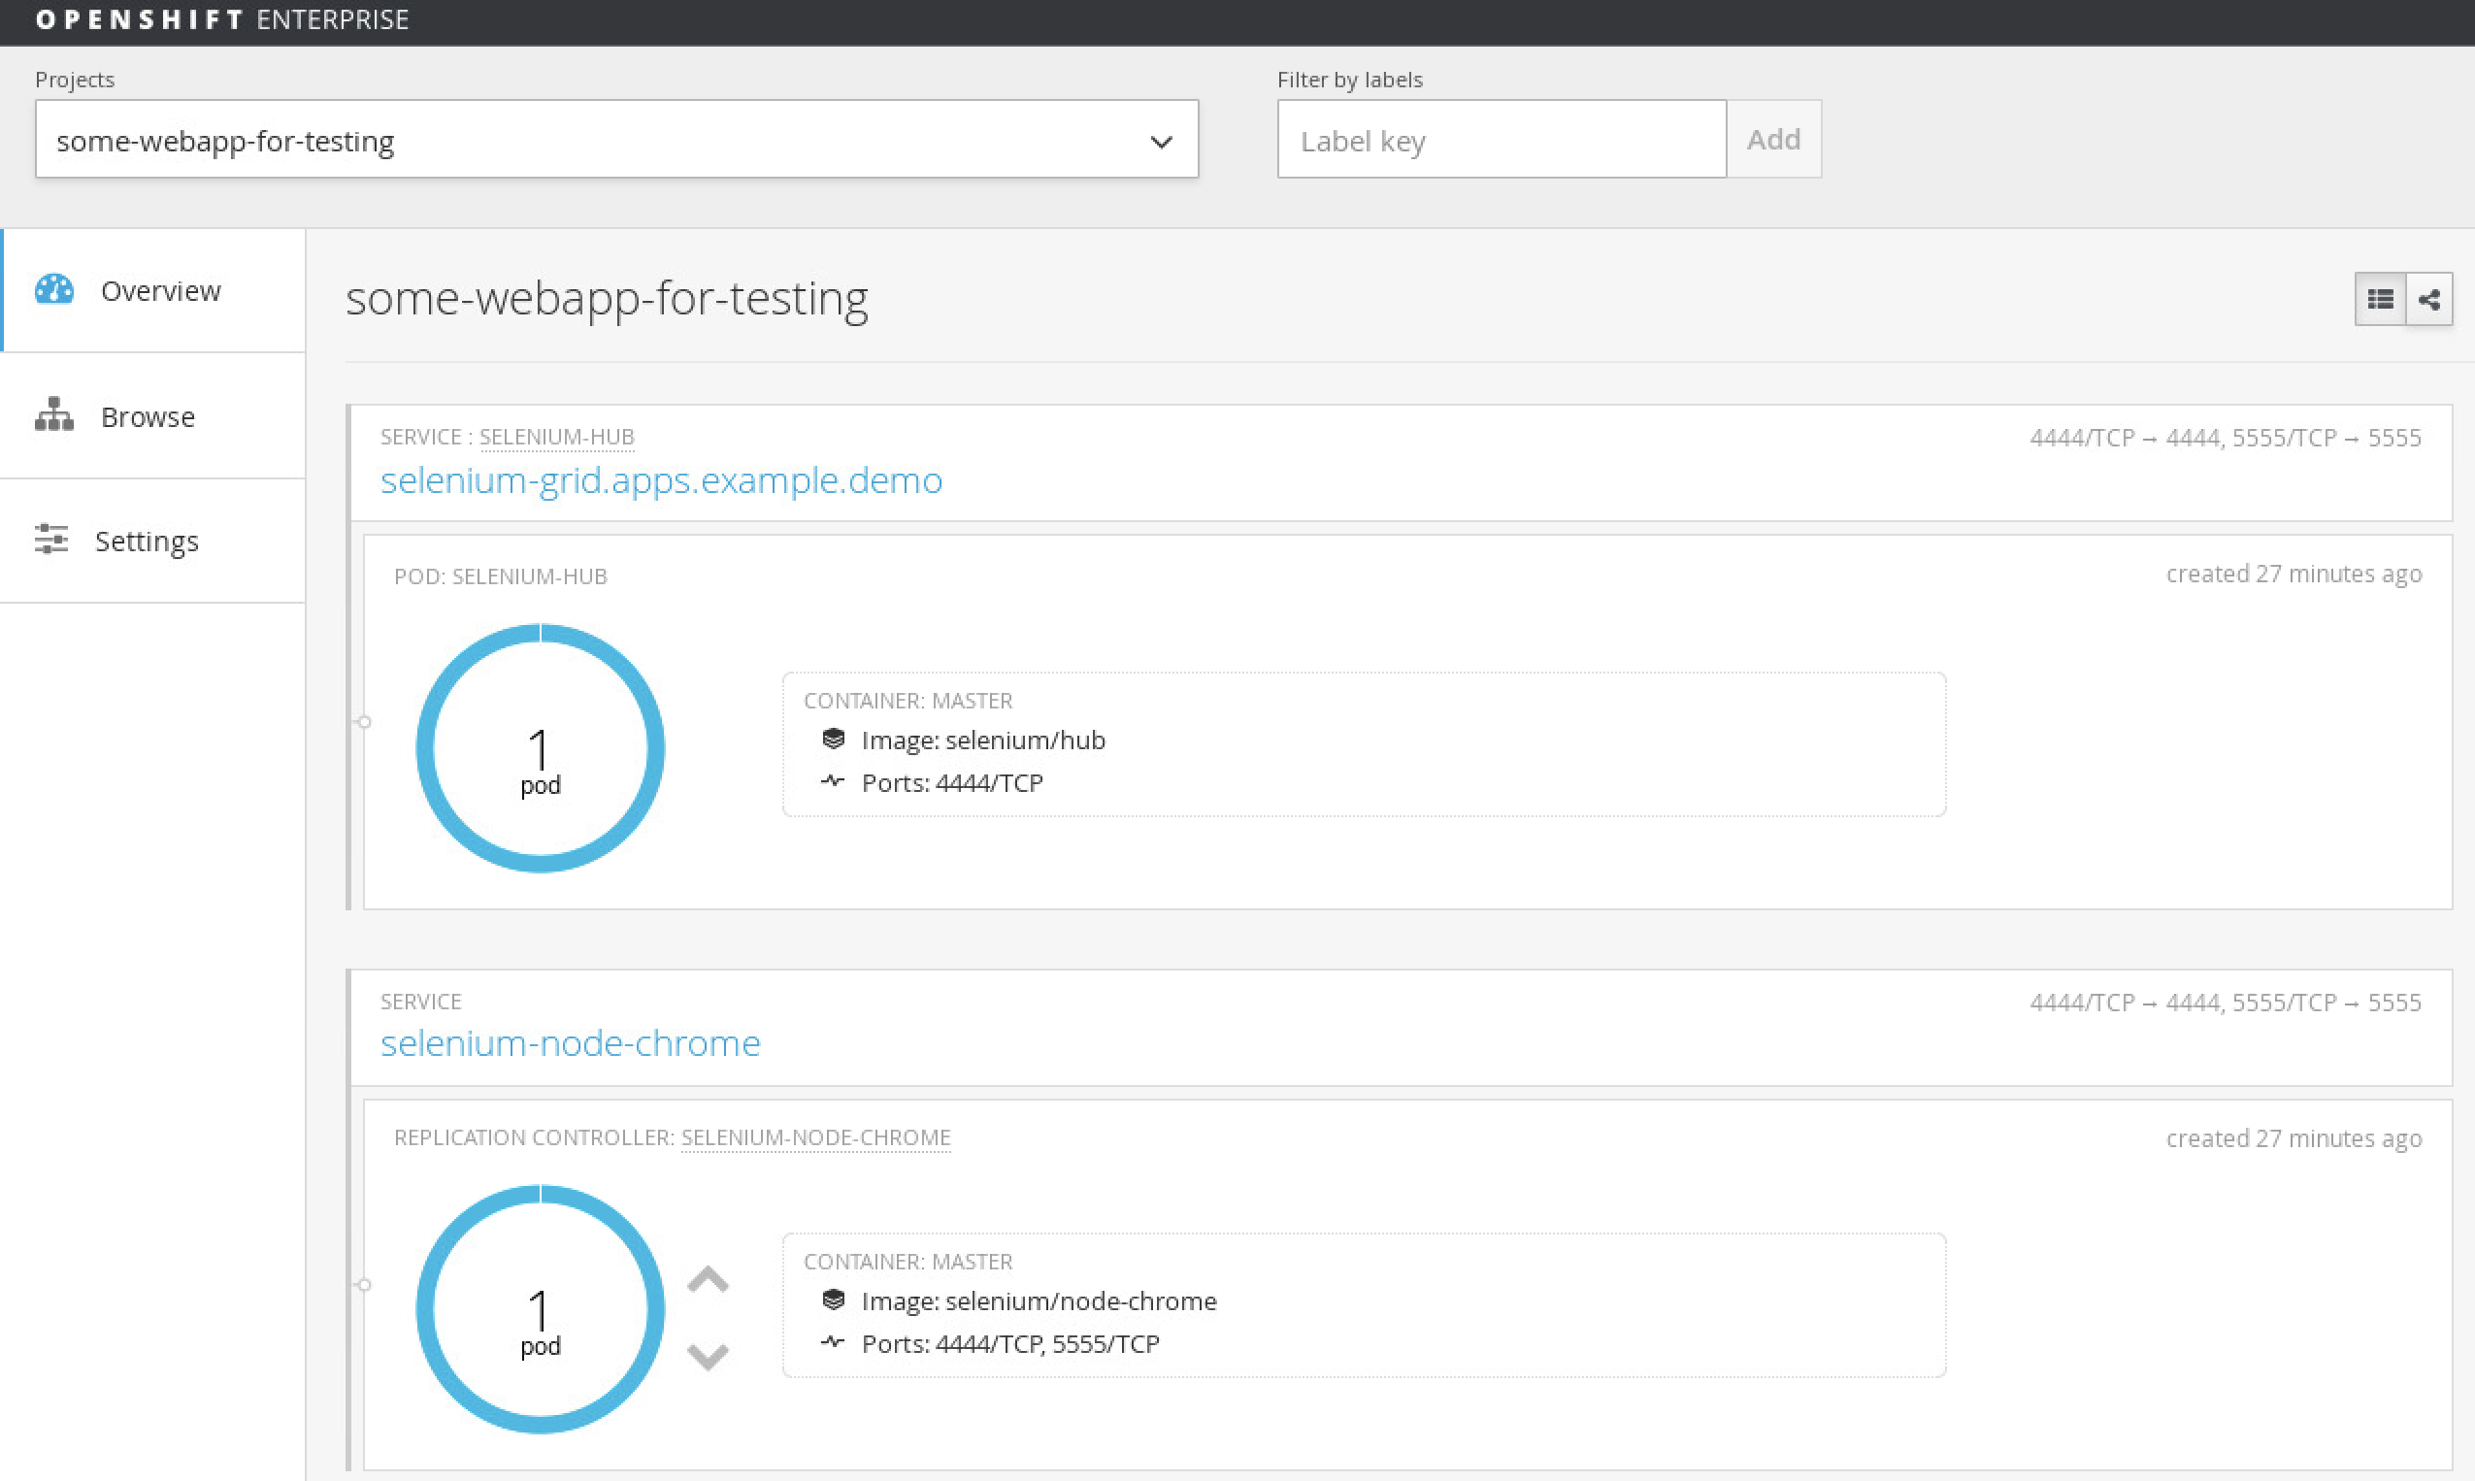Switch to topology view icon

pos(2429,299)
